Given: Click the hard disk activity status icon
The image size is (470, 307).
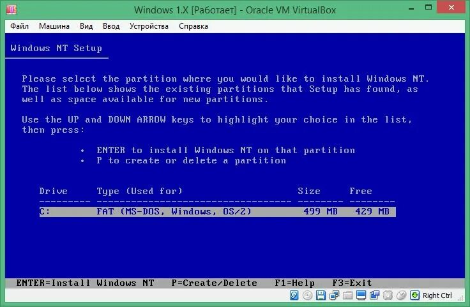Looking at the screenshot, I should coord(294,296).
